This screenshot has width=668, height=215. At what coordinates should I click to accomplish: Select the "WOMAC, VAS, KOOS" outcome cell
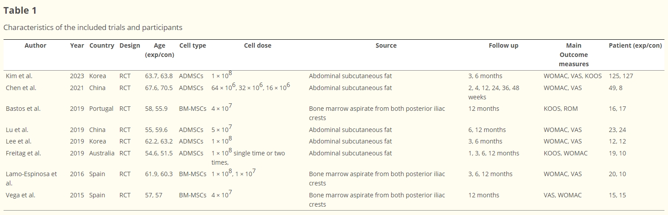[x=572, y=76]
